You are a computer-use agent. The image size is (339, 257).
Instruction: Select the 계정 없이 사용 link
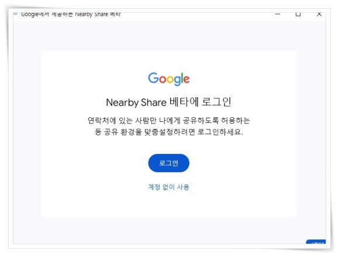click(169, 187)
